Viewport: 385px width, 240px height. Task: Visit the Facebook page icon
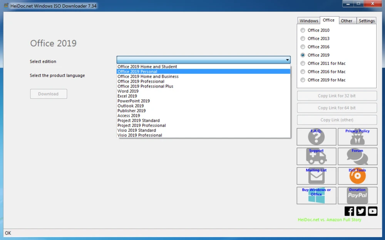[349, 211]
